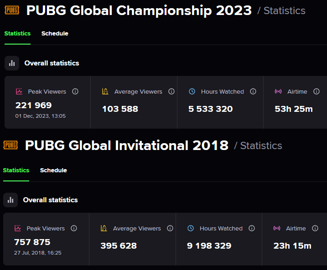Click info icon next to 2023 Hours Watched
Viewport: 327px width, 270px height.
click(x=253, y=91)
